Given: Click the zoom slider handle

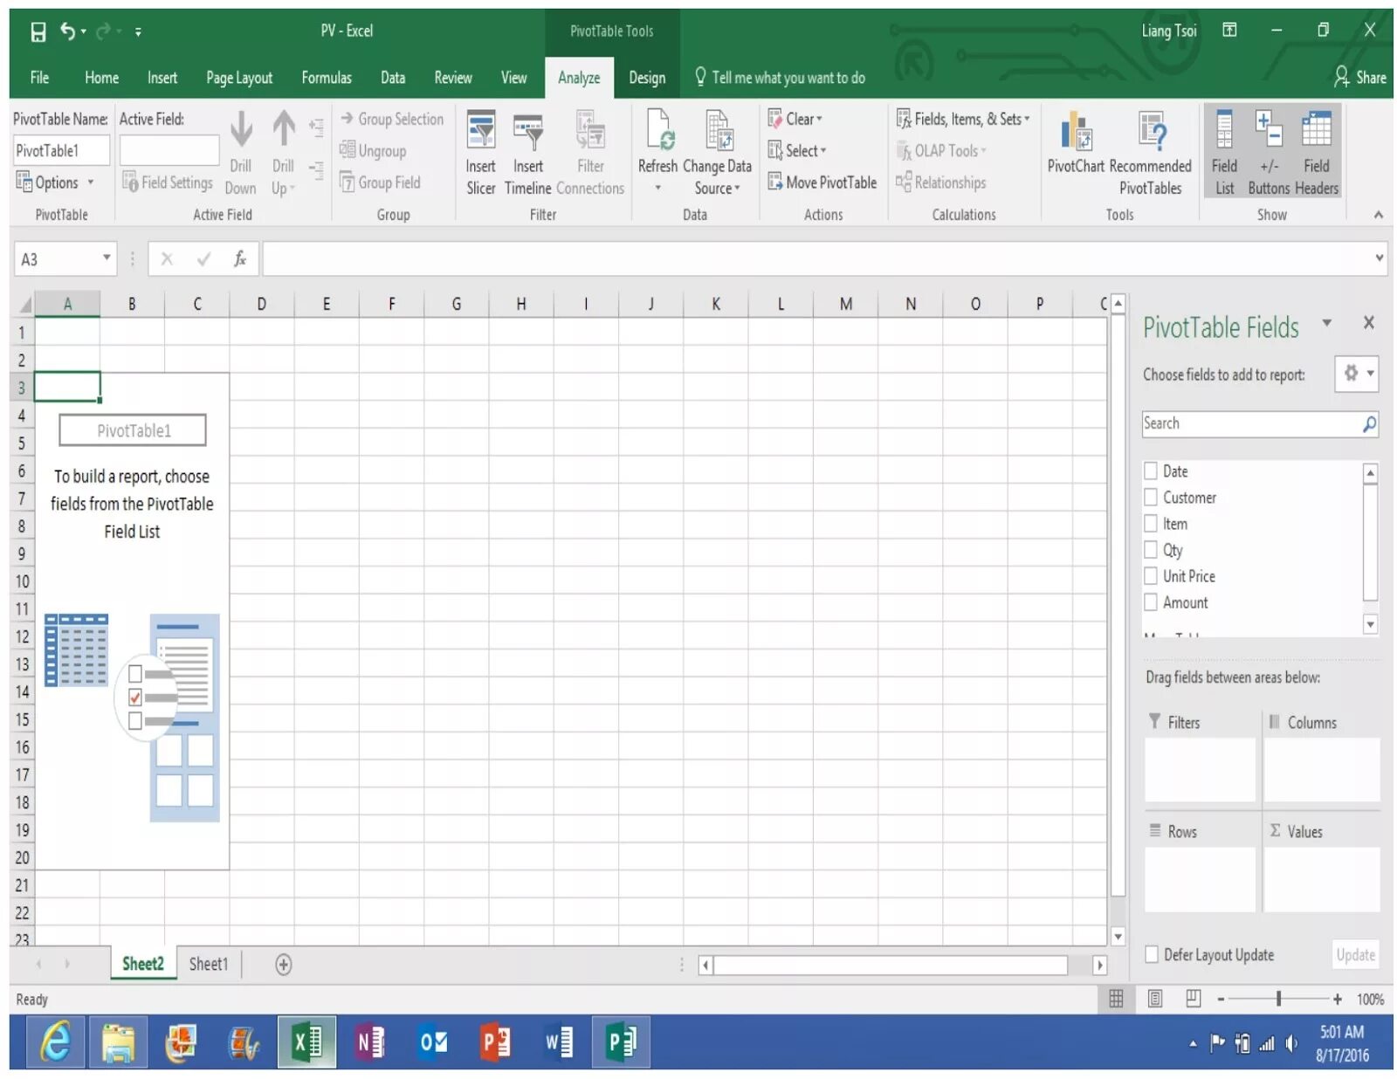Looking at the screenshot, I should click(x=1278, y=999).
